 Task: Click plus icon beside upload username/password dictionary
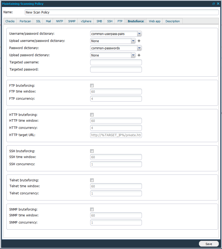point(139,41)
